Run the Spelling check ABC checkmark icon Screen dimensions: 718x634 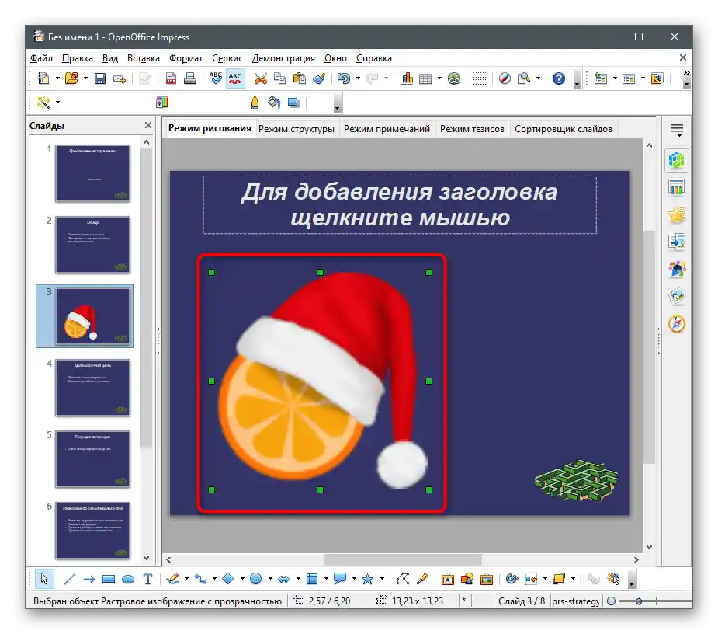(x=215, y=78)
